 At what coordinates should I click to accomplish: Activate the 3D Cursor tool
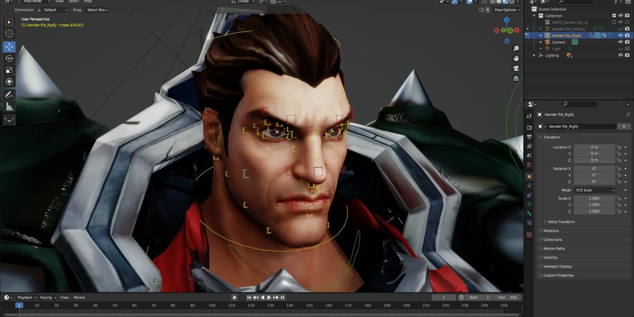pos(9,33)
